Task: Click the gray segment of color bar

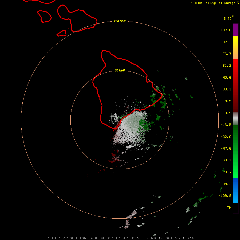Action: pos(235,119)
